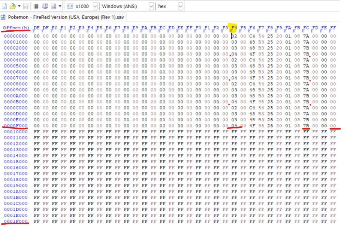This screenshot has width=341, height=226.
Task: Click the Open file folder icon
Action: (x=13, y=6)
